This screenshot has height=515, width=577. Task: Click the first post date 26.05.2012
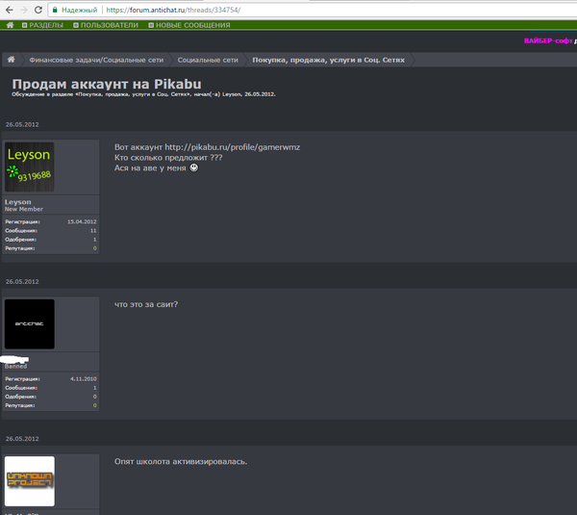[22, 124]
